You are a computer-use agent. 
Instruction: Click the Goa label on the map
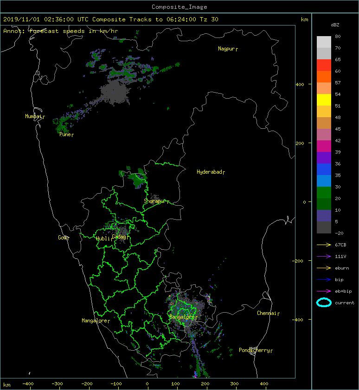(63, 238)
